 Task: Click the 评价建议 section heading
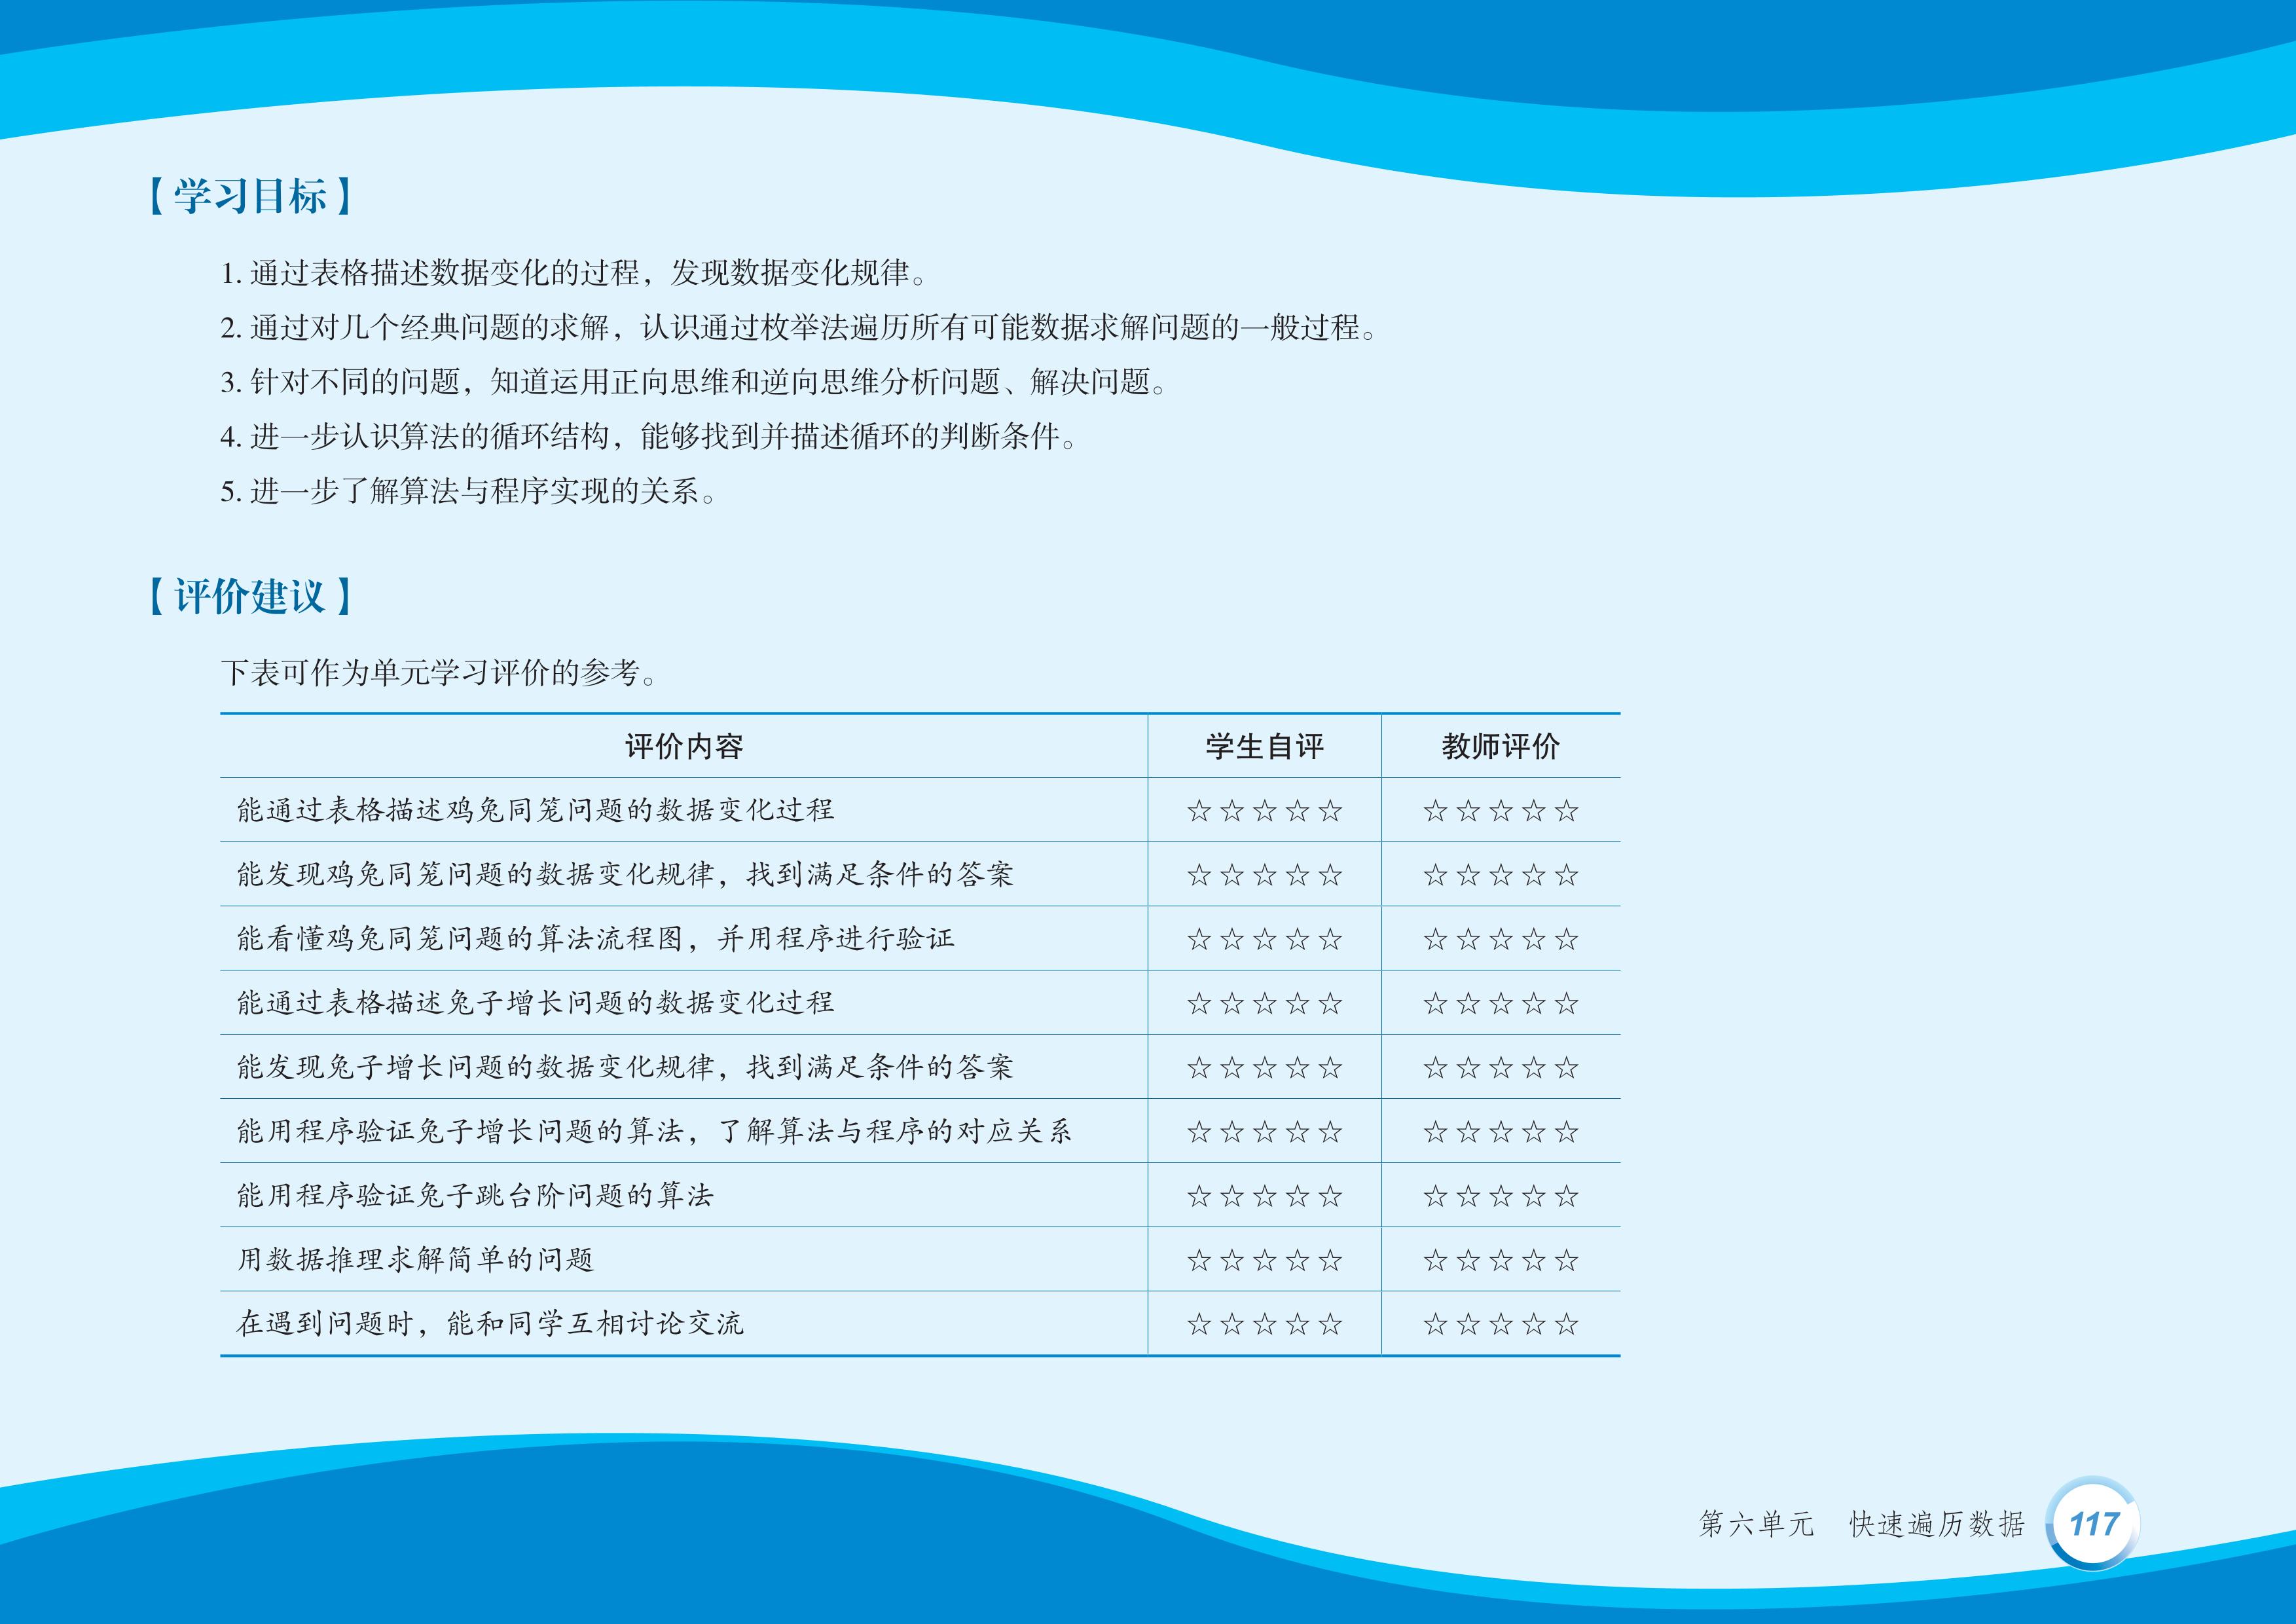pyautogui.click(x=250, y=596)
